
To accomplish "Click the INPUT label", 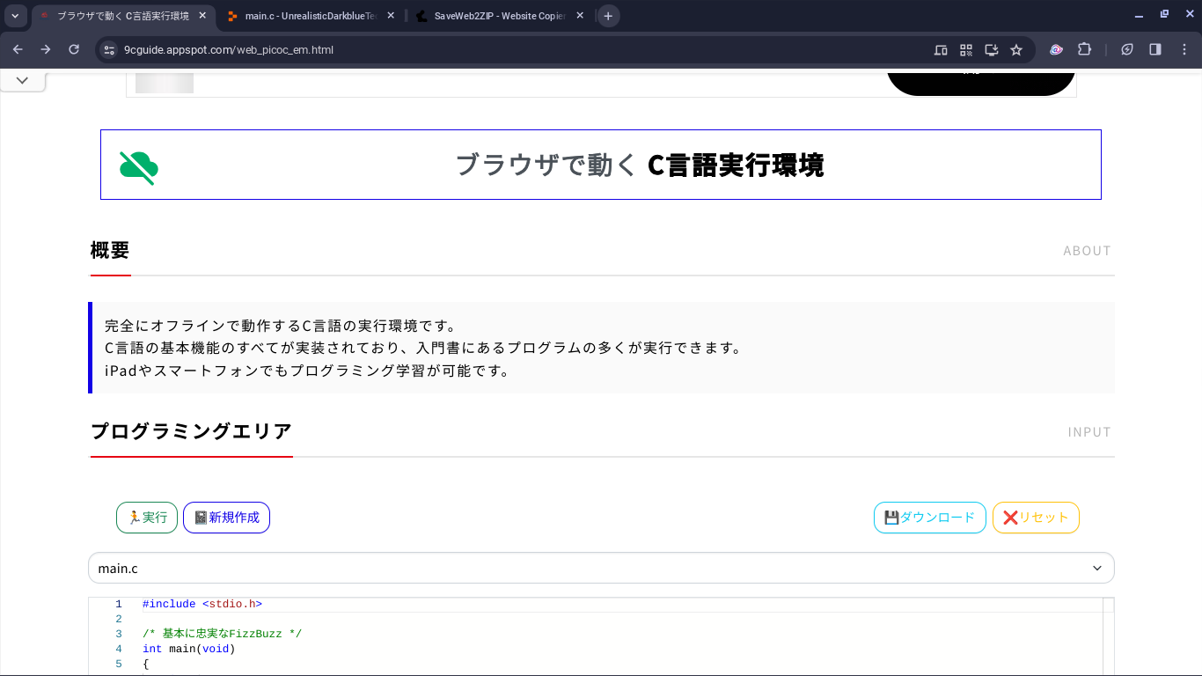I will pos(1090,432).
